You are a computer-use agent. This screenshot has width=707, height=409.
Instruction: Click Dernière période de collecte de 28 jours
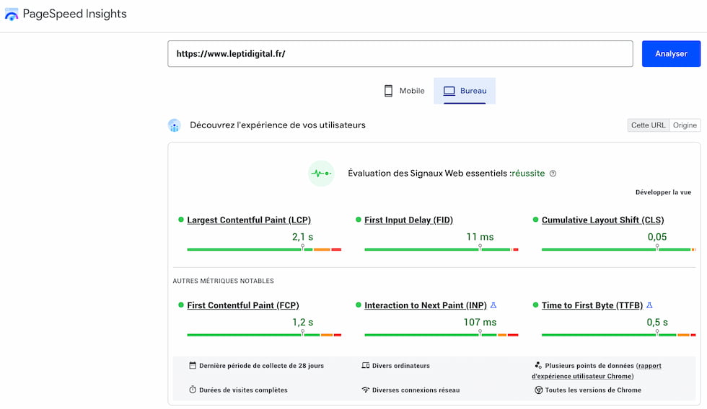coord(261,366)
